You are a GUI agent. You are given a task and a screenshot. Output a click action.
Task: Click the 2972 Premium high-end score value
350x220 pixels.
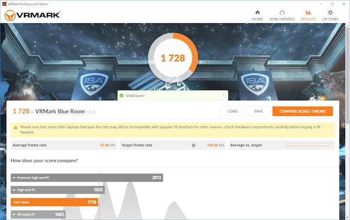coord(157,178)
